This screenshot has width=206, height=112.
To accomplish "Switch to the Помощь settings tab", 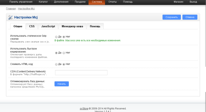I will (x=95, y=26).
